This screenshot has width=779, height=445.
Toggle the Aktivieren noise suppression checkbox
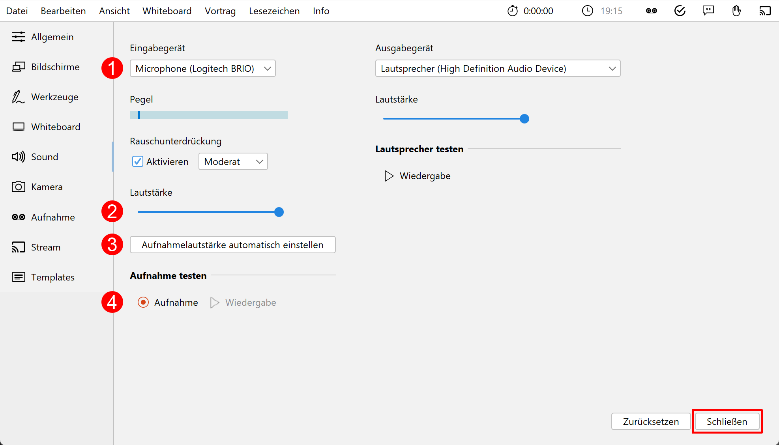click(138, 161)
